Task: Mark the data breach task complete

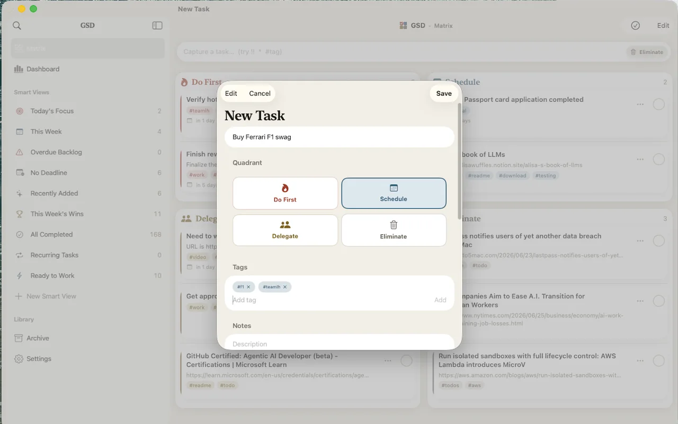Action: coord(658,241)
